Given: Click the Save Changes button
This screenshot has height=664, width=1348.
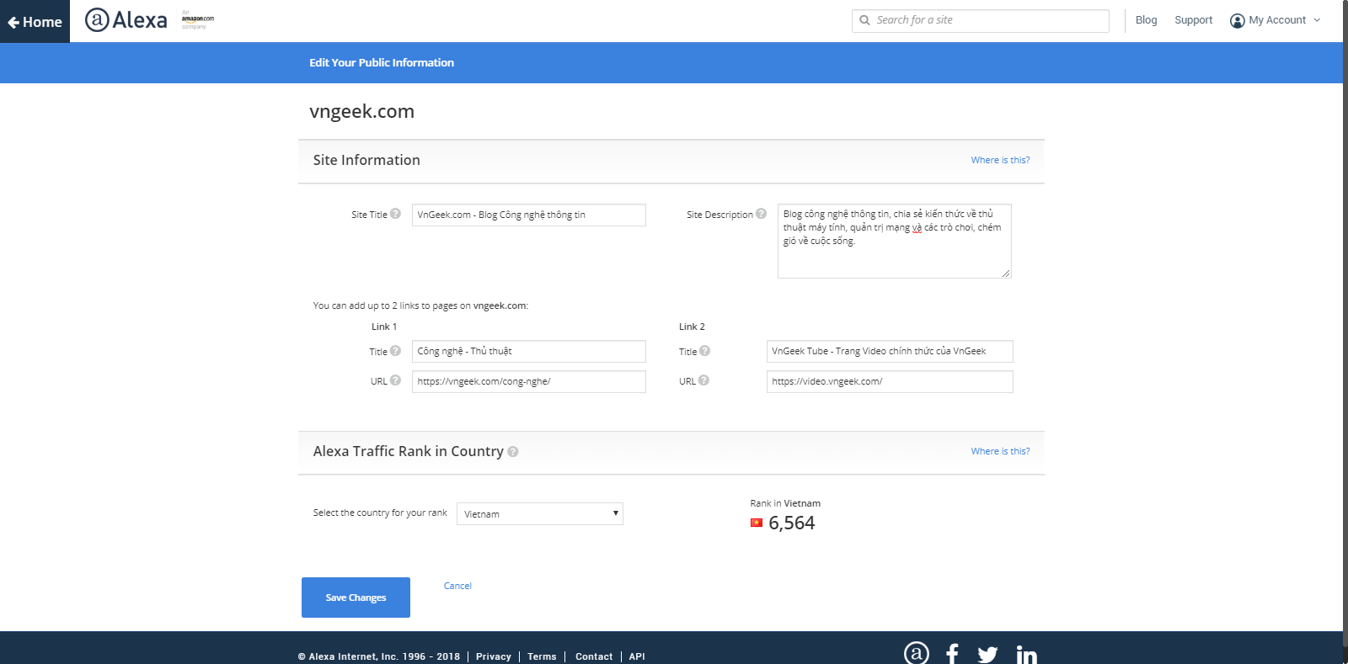Looking at the screenshot, I should [356, 598].
